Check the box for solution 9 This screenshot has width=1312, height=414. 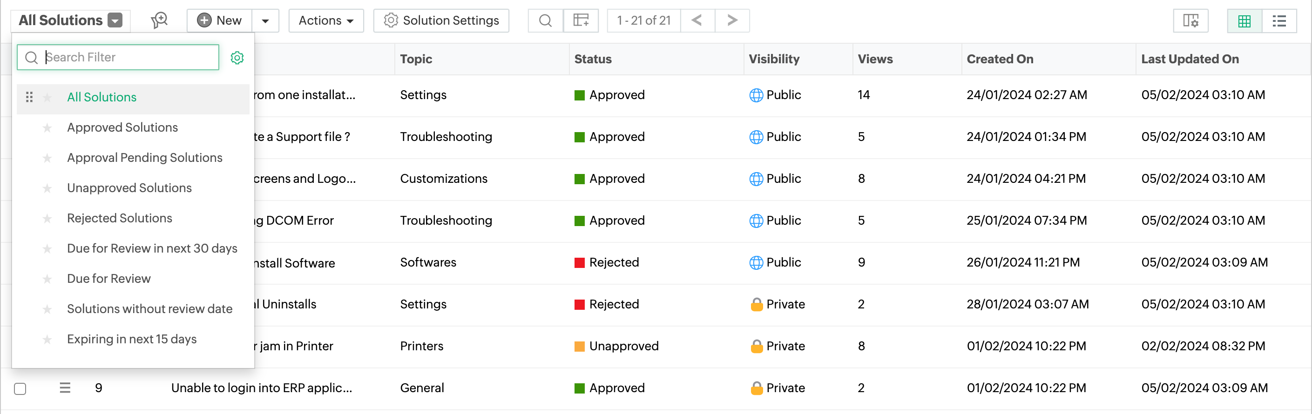[20, 388]
